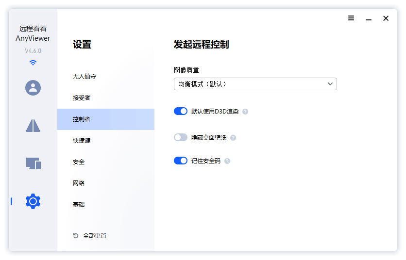Open the account profile icon in sidebar
Image resolution: width=406 pixels, height=260 pixels.
33,88
